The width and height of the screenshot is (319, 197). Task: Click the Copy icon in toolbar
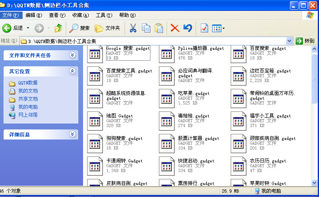(x=146, y=28)
